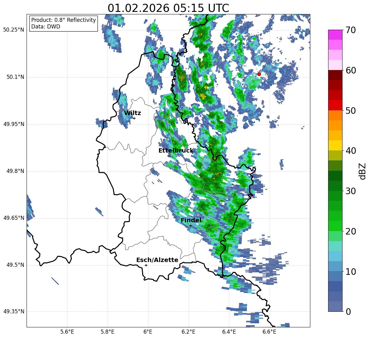Screen dimensions: 370x338
Task: Click the 50.25°N latitude label
Action: [14, 30]
